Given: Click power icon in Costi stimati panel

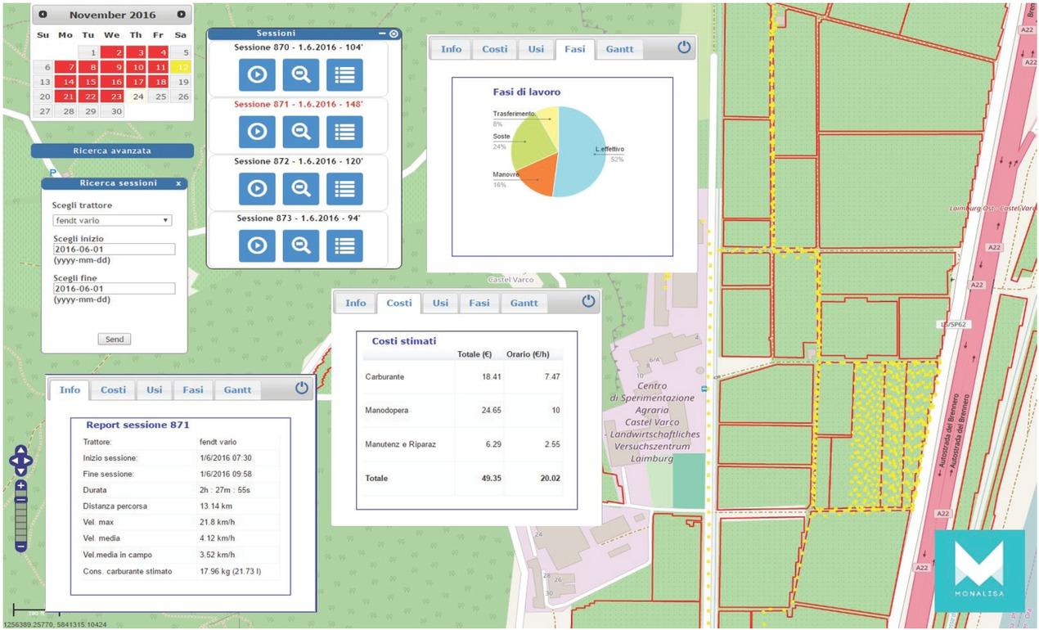Looking at the screenshot, I should click(x=588, y=301).
